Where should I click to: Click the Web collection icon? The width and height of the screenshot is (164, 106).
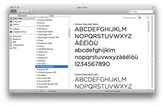[x=11, y=48]
